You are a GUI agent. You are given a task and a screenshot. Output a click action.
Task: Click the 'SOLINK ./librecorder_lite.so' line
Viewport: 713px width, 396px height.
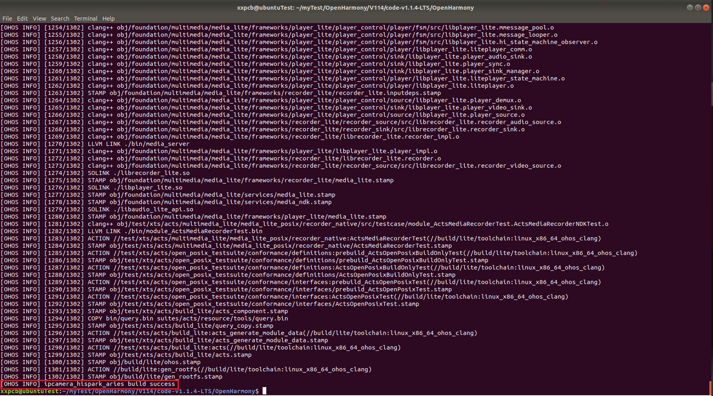click(138, 173)
